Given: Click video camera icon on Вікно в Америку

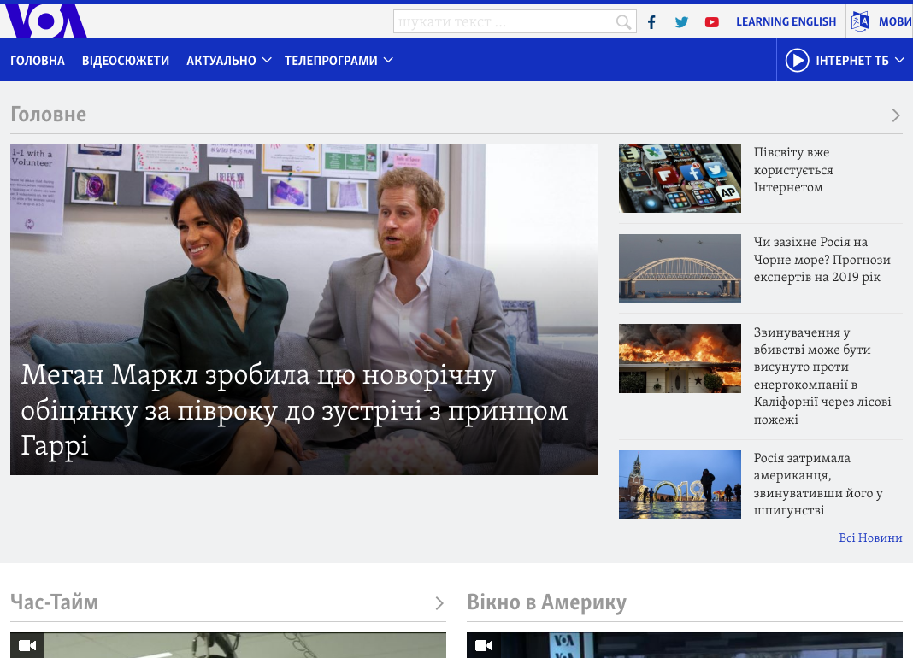Looking at the screenshot, I should point(484,645).
